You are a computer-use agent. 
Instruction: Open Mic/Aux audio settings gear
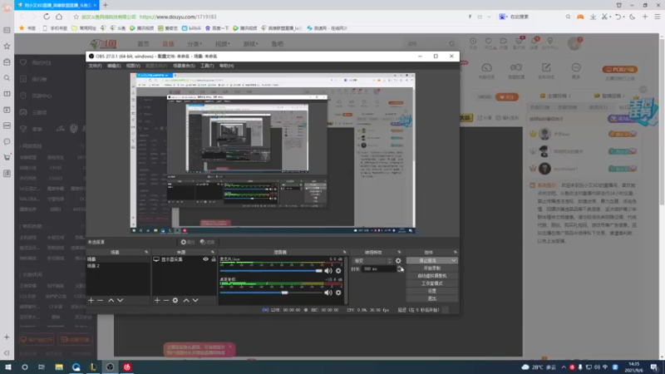(x=338, y=271)
